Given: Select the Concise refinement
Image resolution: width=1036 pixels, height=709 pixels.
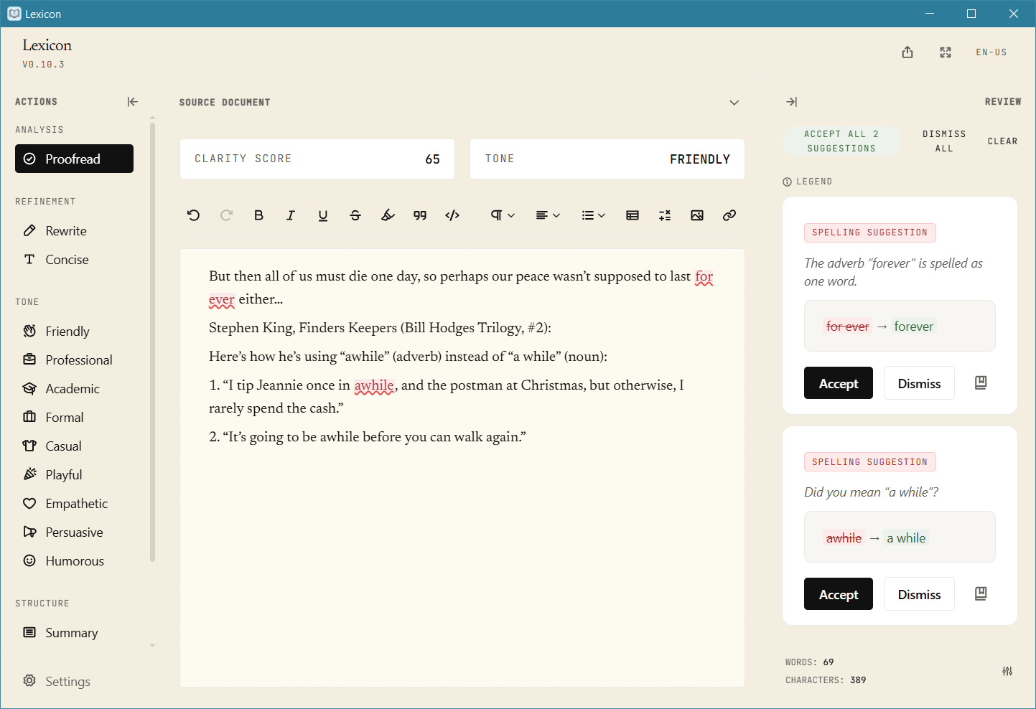Looking at the screenshot, I should 74,259.
